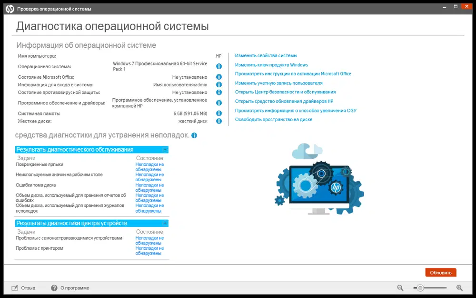Click the Проблема с принтером task text
476x298 pixels.
(40, 248)
